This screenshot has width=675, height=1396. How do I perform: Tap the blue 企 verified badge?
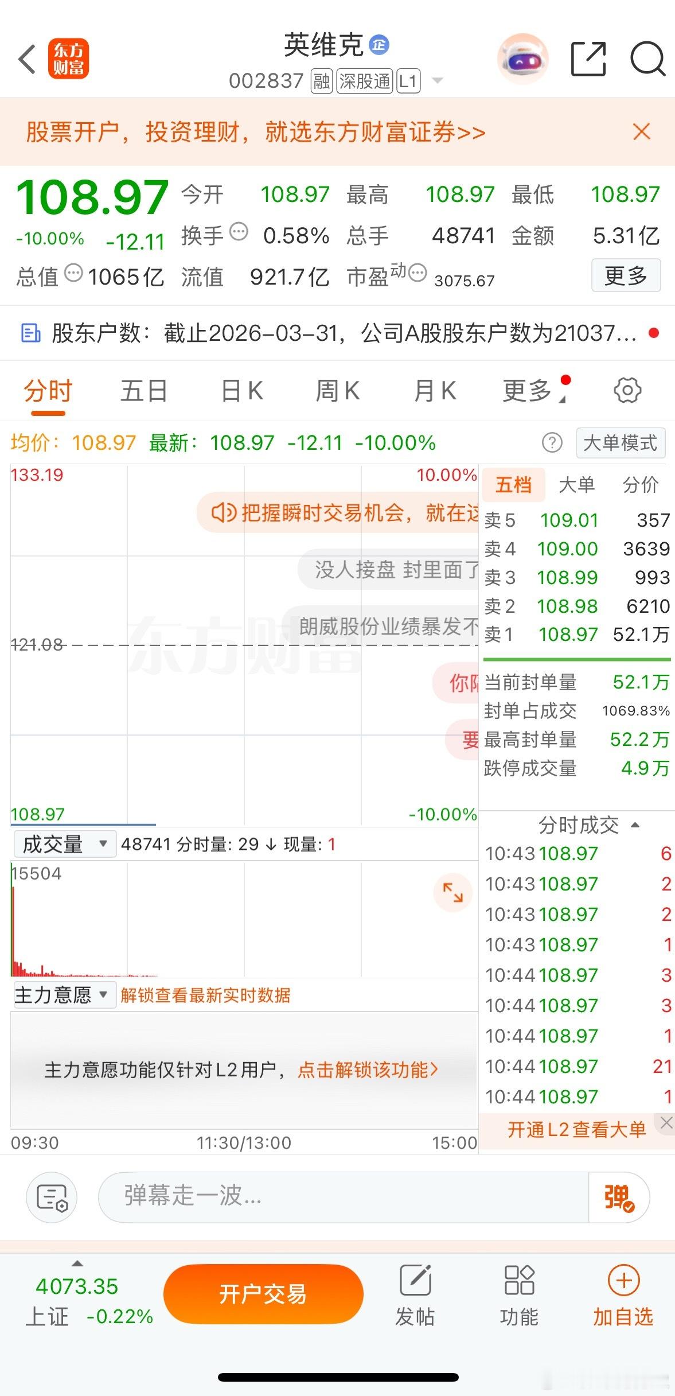click(379, 45)
